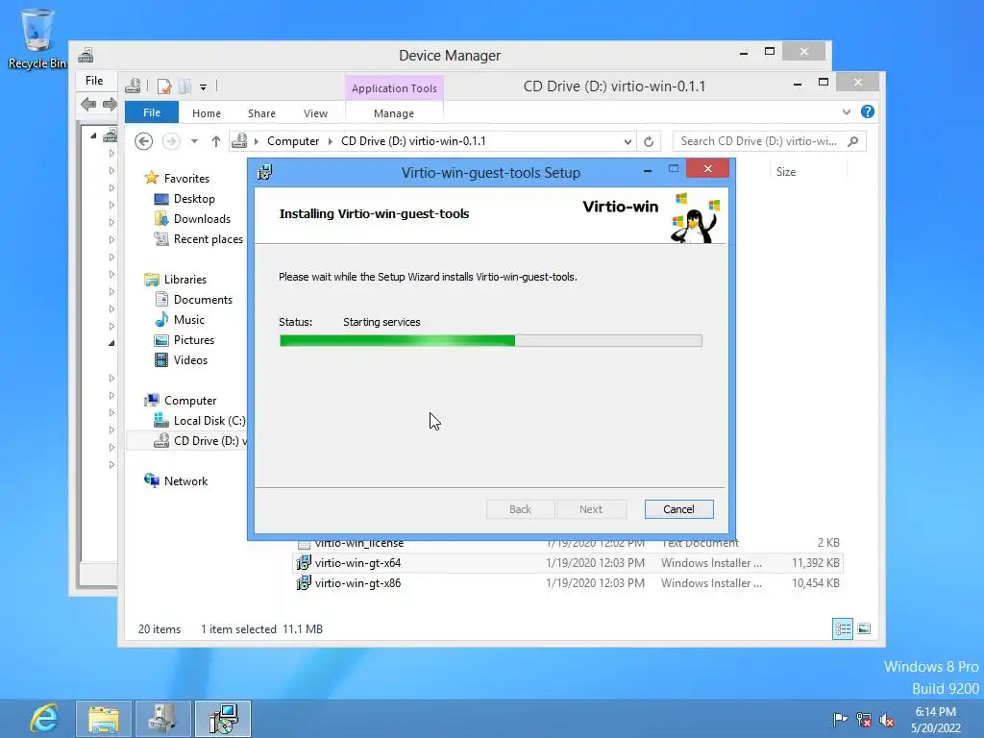Switch to Device Manager taskbar button

click(x=162, y=719)
